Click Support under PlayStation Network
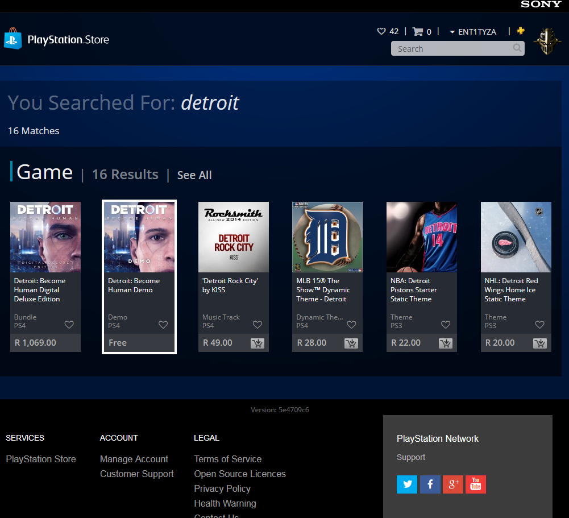This screenshot has height=518, width=569. pyautogui.click(x=411, y=457)
